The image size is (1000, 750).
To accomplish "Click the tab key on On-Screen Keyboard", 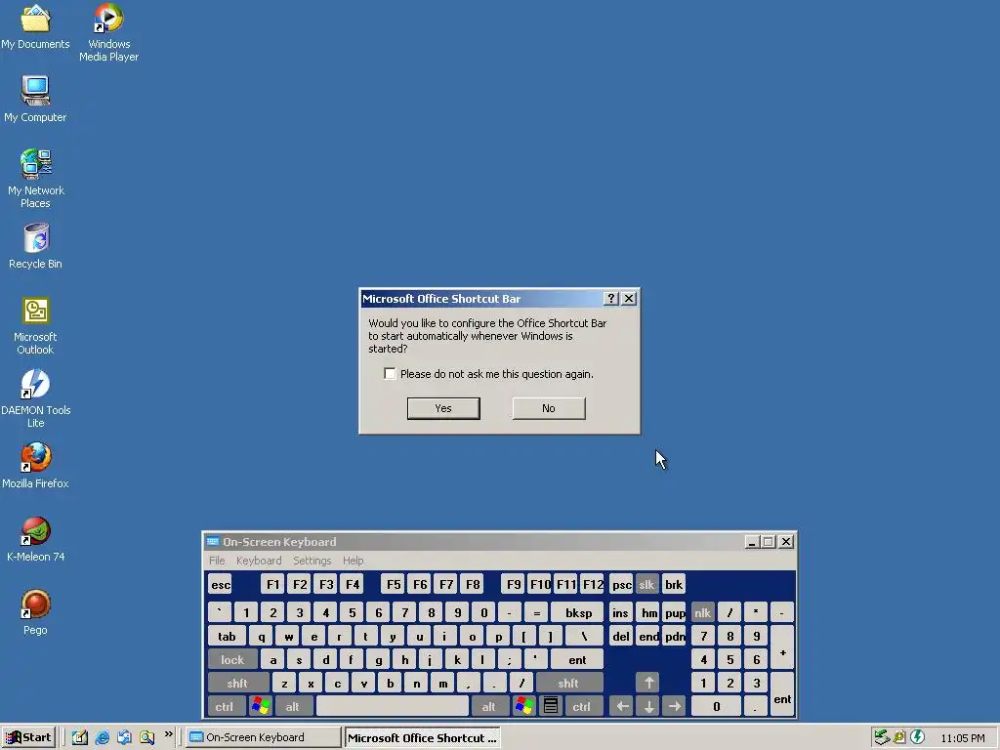I will [x=227, y=636].
